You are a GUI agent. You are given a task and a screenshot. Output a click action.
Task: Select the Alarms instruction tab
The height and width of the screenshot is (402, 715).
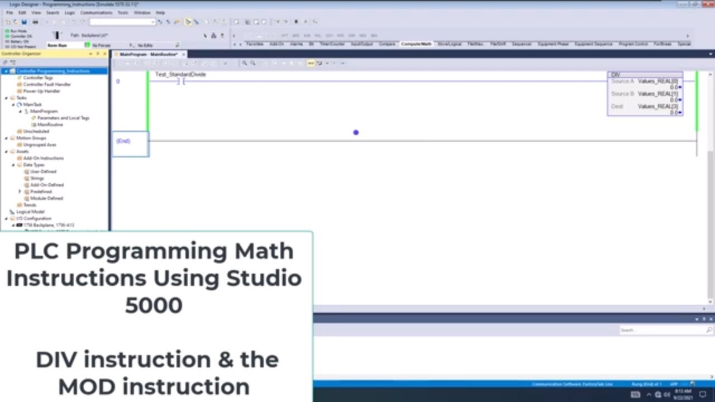[x=296, y=44]
